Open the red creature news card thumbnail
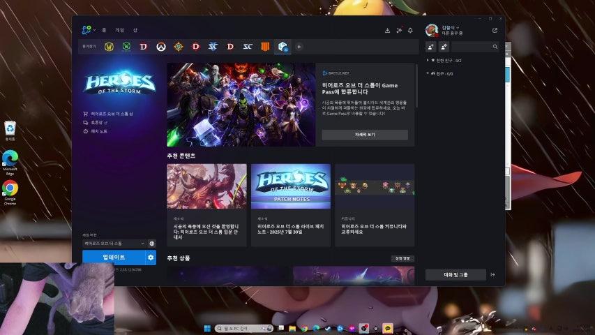Viewport: 595px width, 335px height. pos(206,186)
